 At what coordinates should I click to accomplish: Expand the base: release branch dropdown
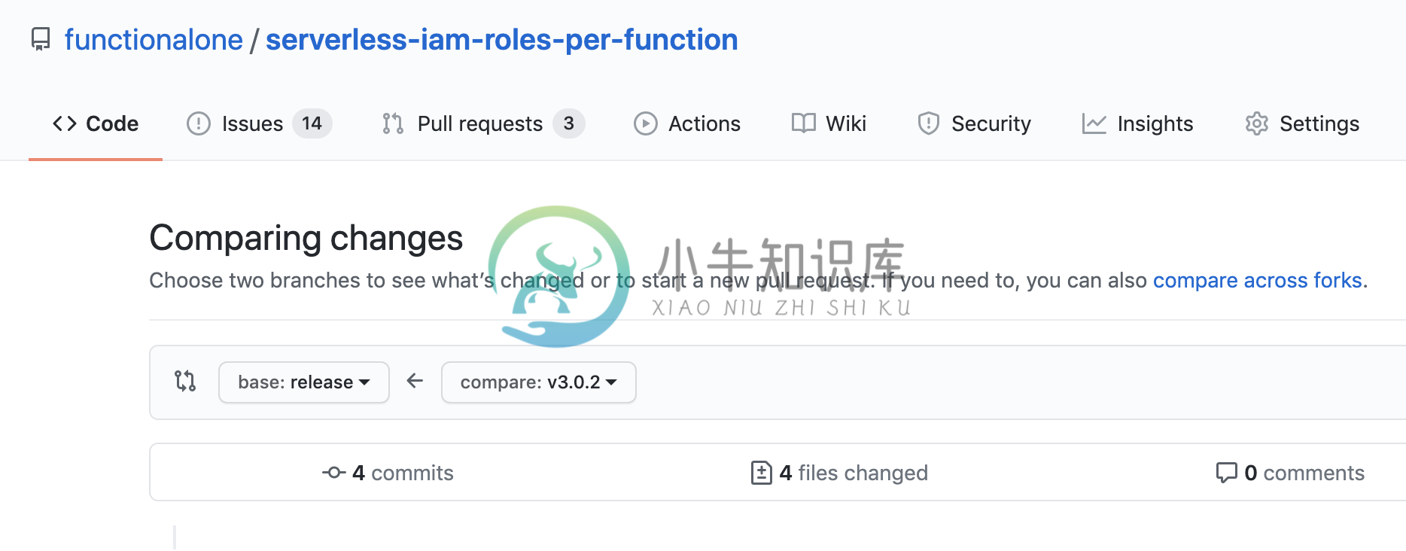pos(304,382)
